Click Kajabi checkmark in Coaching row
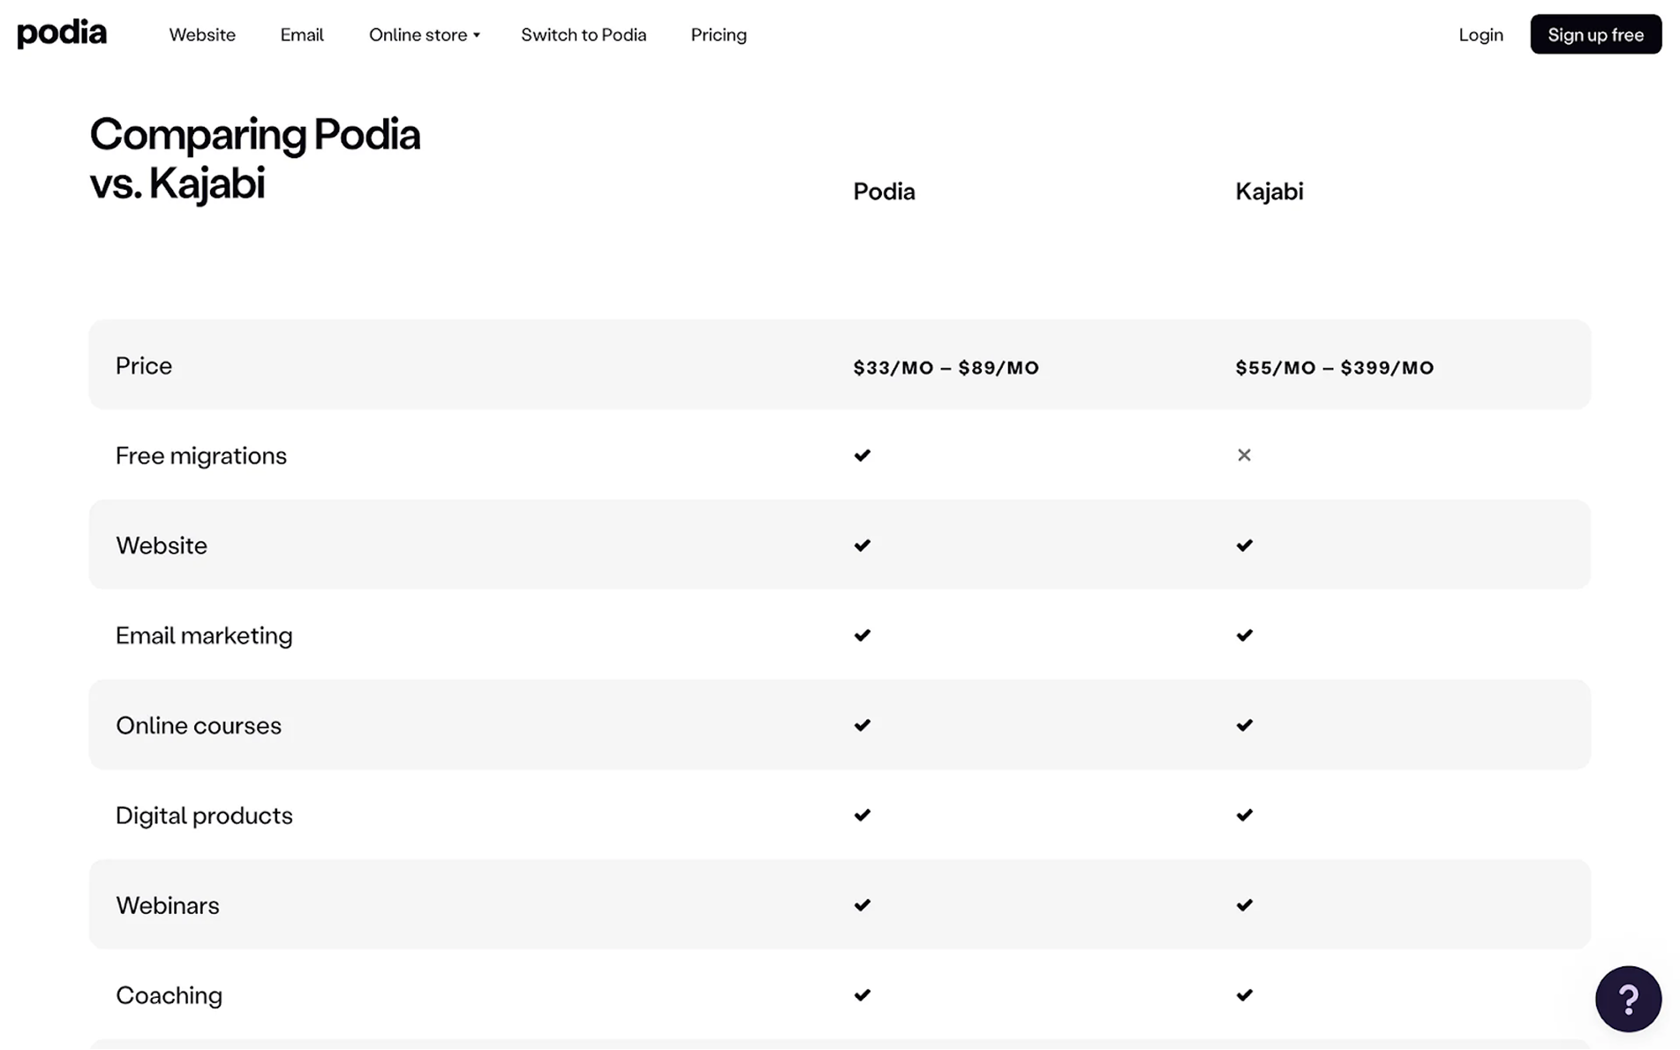This screenshot has width=1680, height=1050. click(1245, 995)
